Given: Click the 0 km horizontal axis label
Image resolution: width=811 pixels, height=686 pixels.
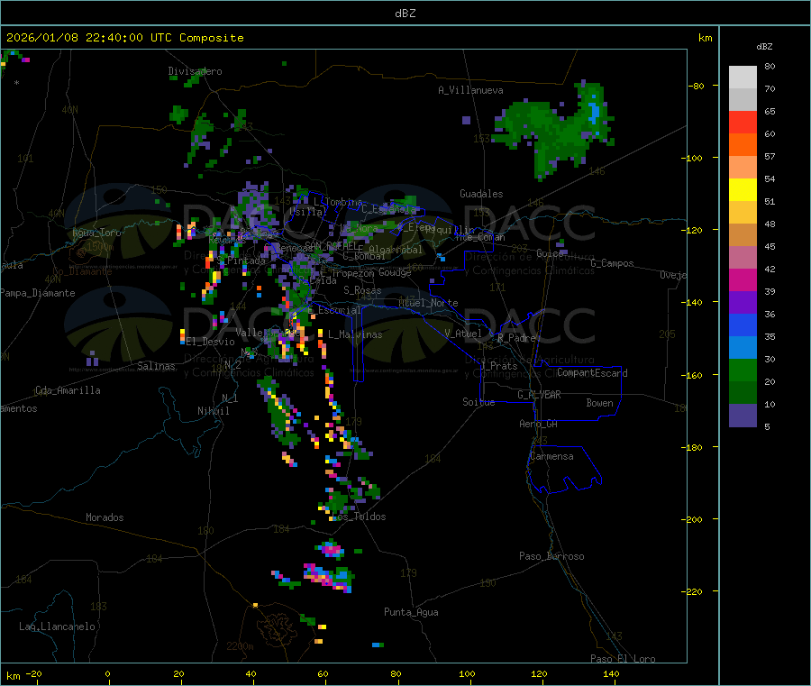Looking at the screenshot, I should click(x=107, y=674).
